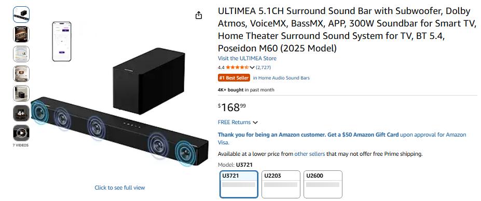
Task: Select the U3721 model option
Action: (x=239, y=184)
